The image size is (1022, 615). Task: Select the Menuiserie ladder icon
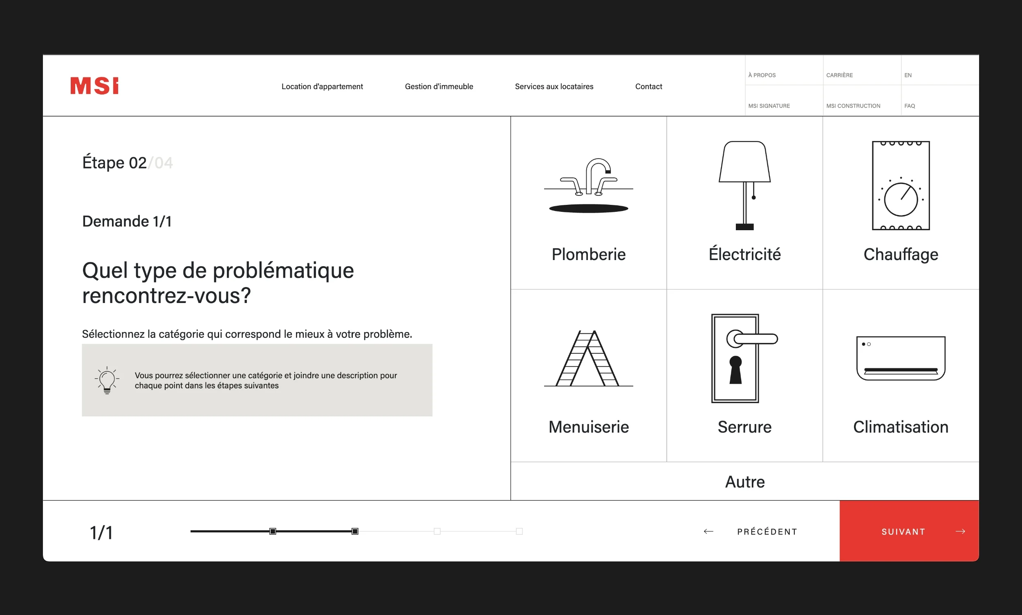[x=588, y=359]
